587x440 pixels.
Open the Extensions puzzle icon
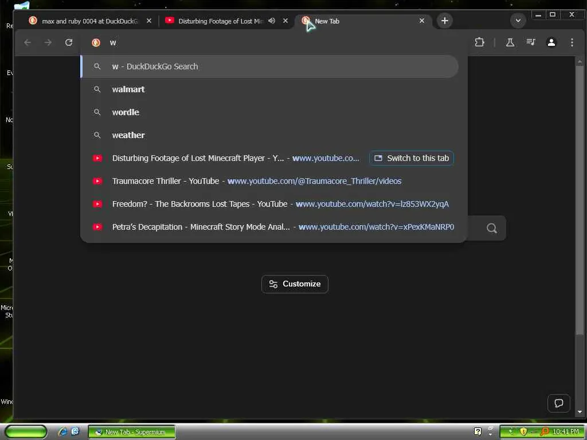(479, 42)
